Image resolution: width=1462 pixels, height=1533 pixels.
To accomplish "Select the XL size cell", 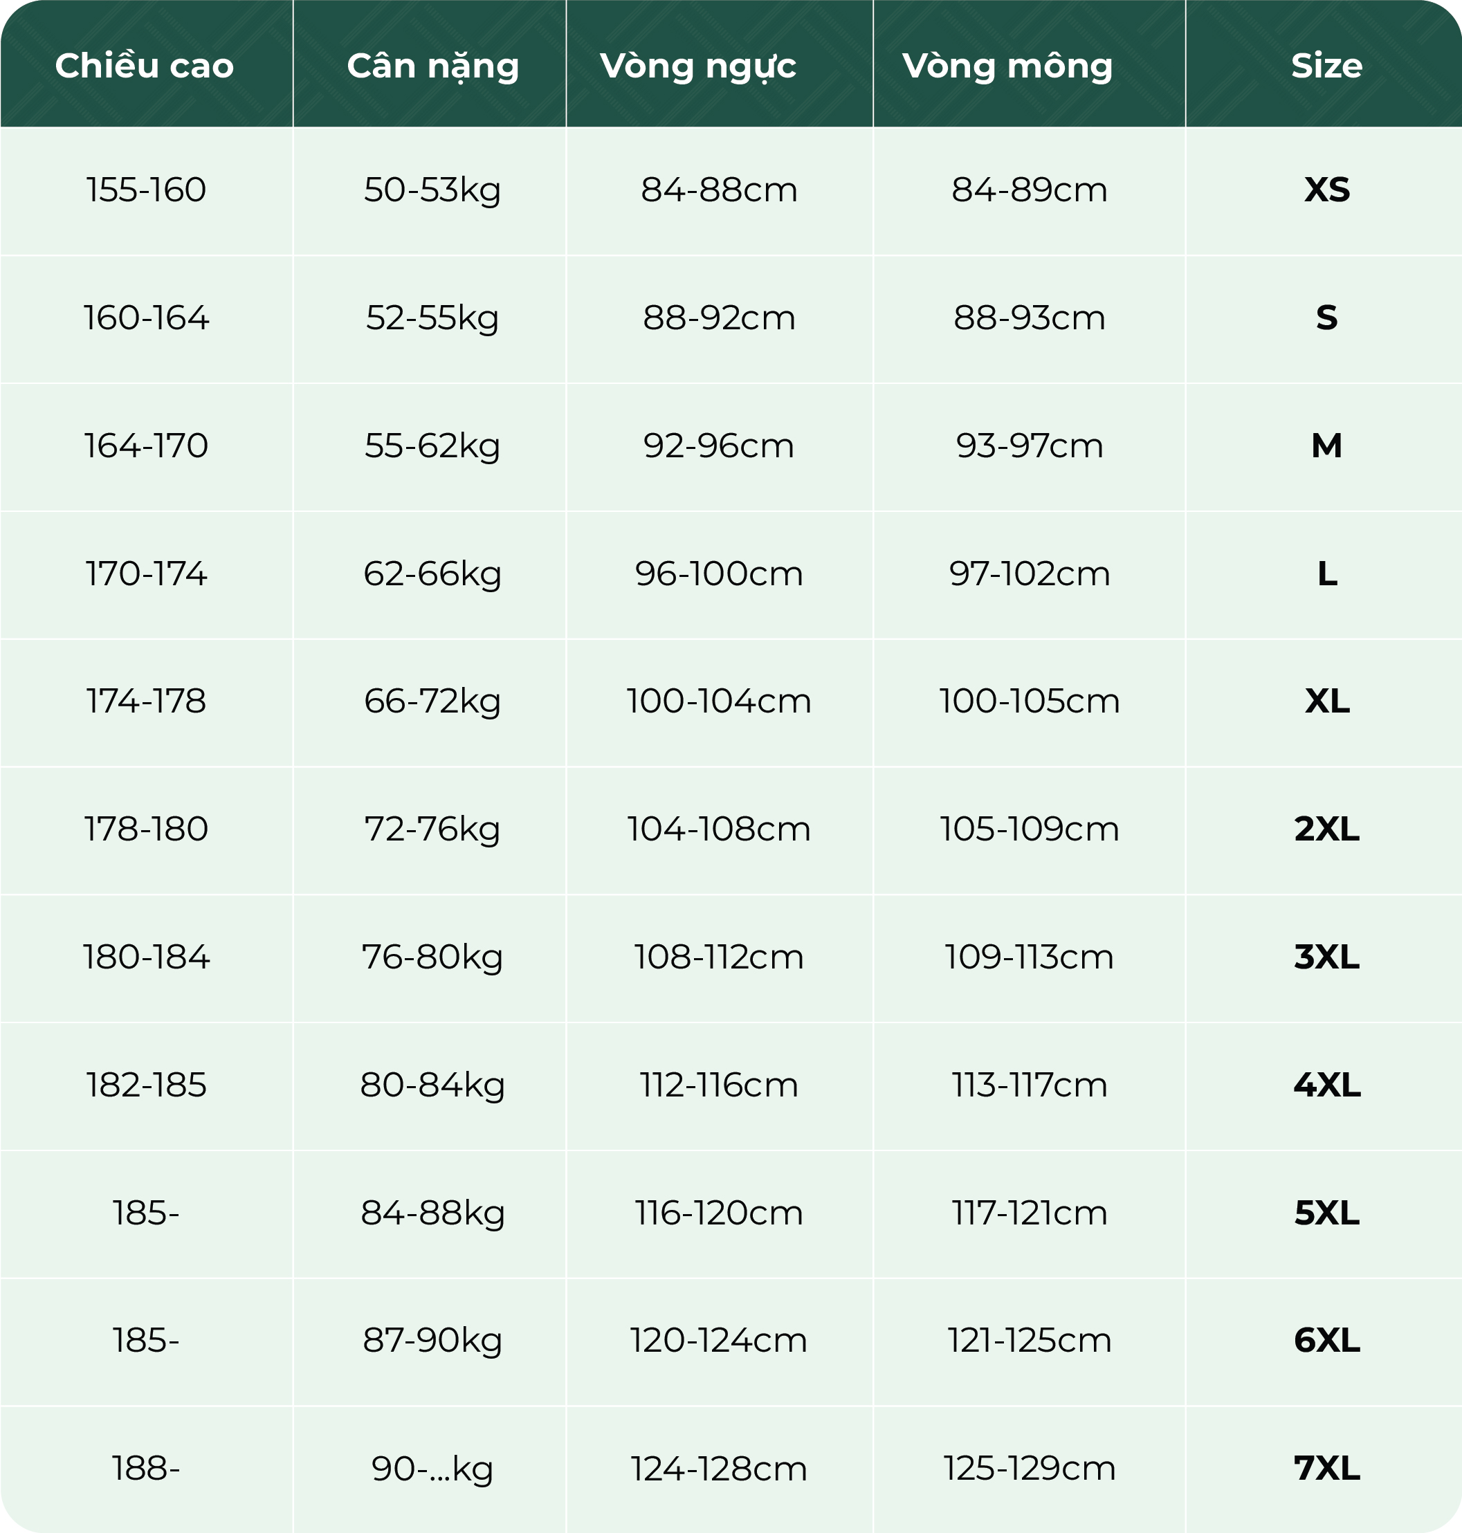I will [x=1326, y=701].
